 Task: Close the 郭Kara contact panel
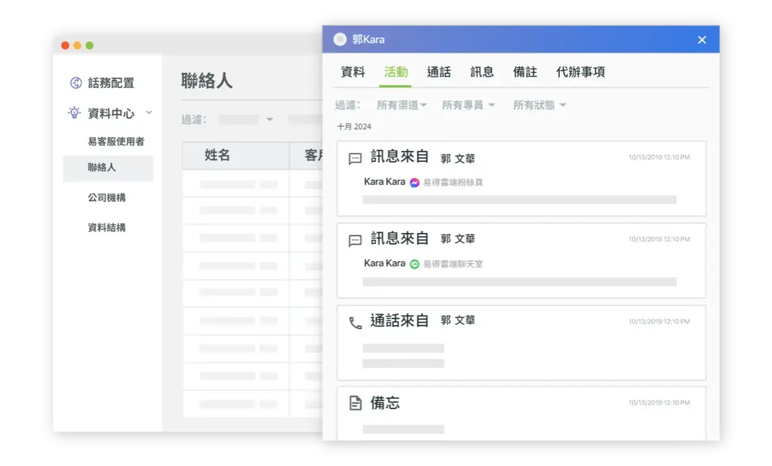pyautogui.click(x=701, y=40)
